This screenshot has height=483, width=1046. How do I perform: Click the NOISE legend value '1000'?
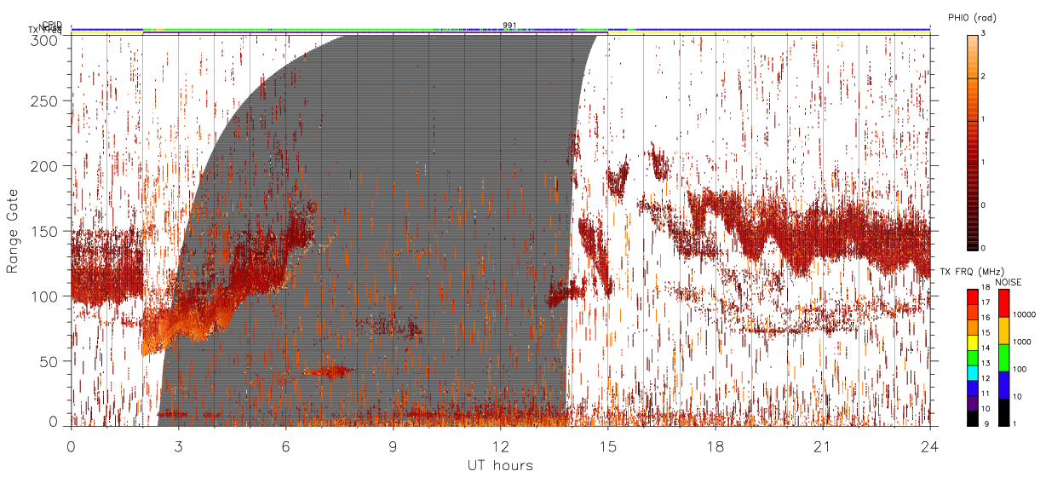pos(1021,342)
